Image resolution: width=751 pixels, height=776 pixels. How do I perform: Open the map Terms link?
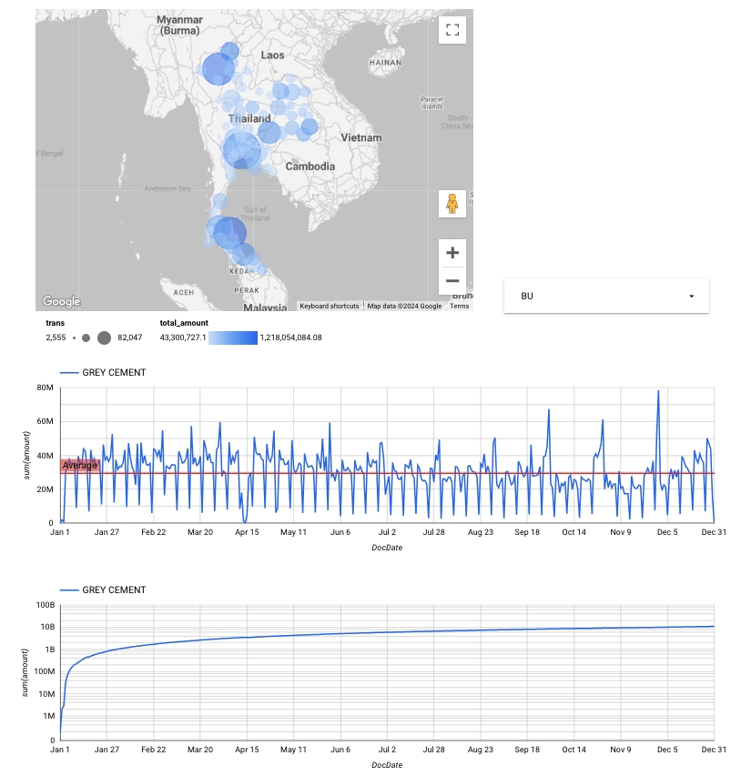(x=460, y=307)
